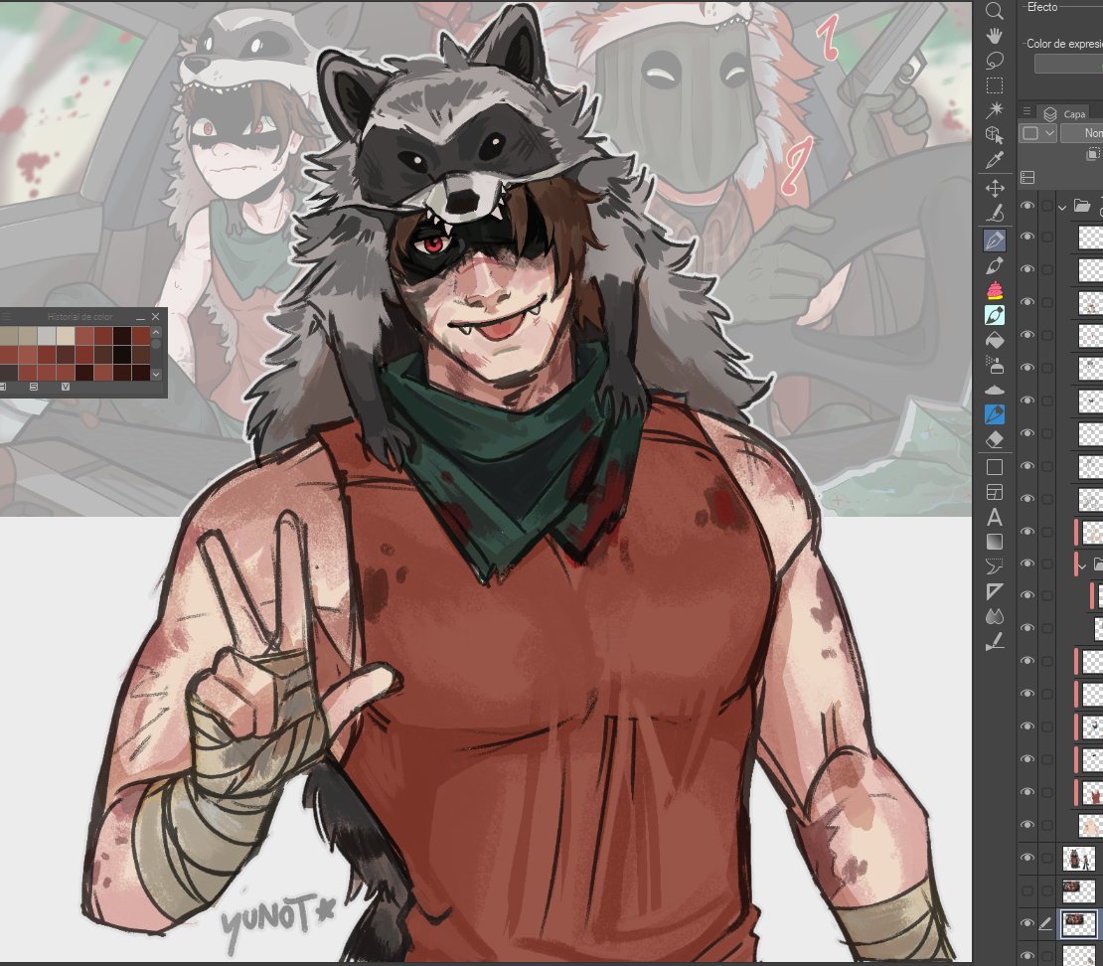Click the two-row layout icon above layer list

[1027, 178]
